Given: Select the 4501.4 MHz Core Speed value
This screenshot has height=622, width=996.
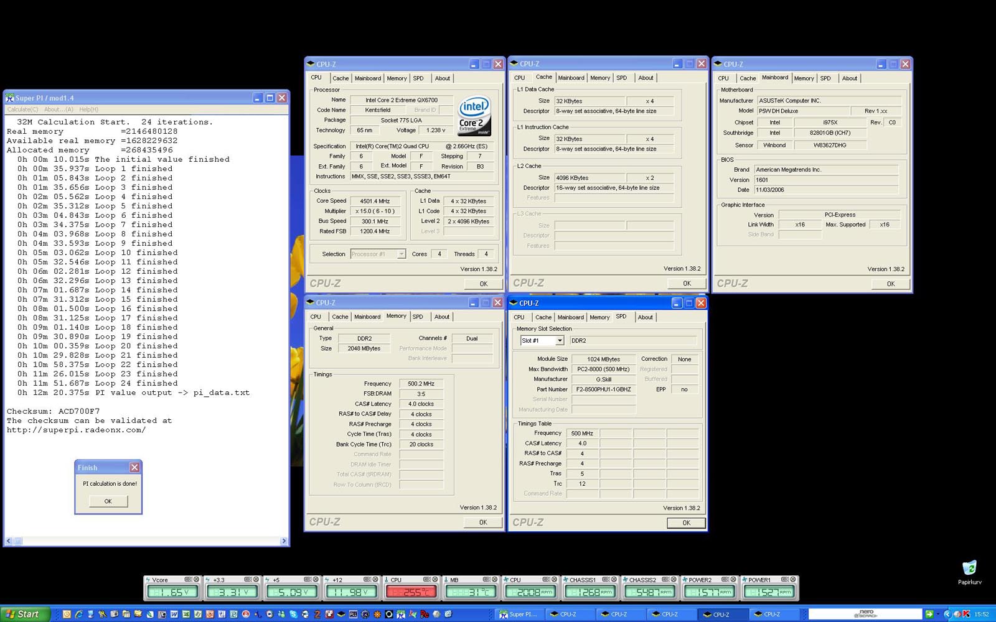Looking at the screenshot, I should [x=374, y=202].
